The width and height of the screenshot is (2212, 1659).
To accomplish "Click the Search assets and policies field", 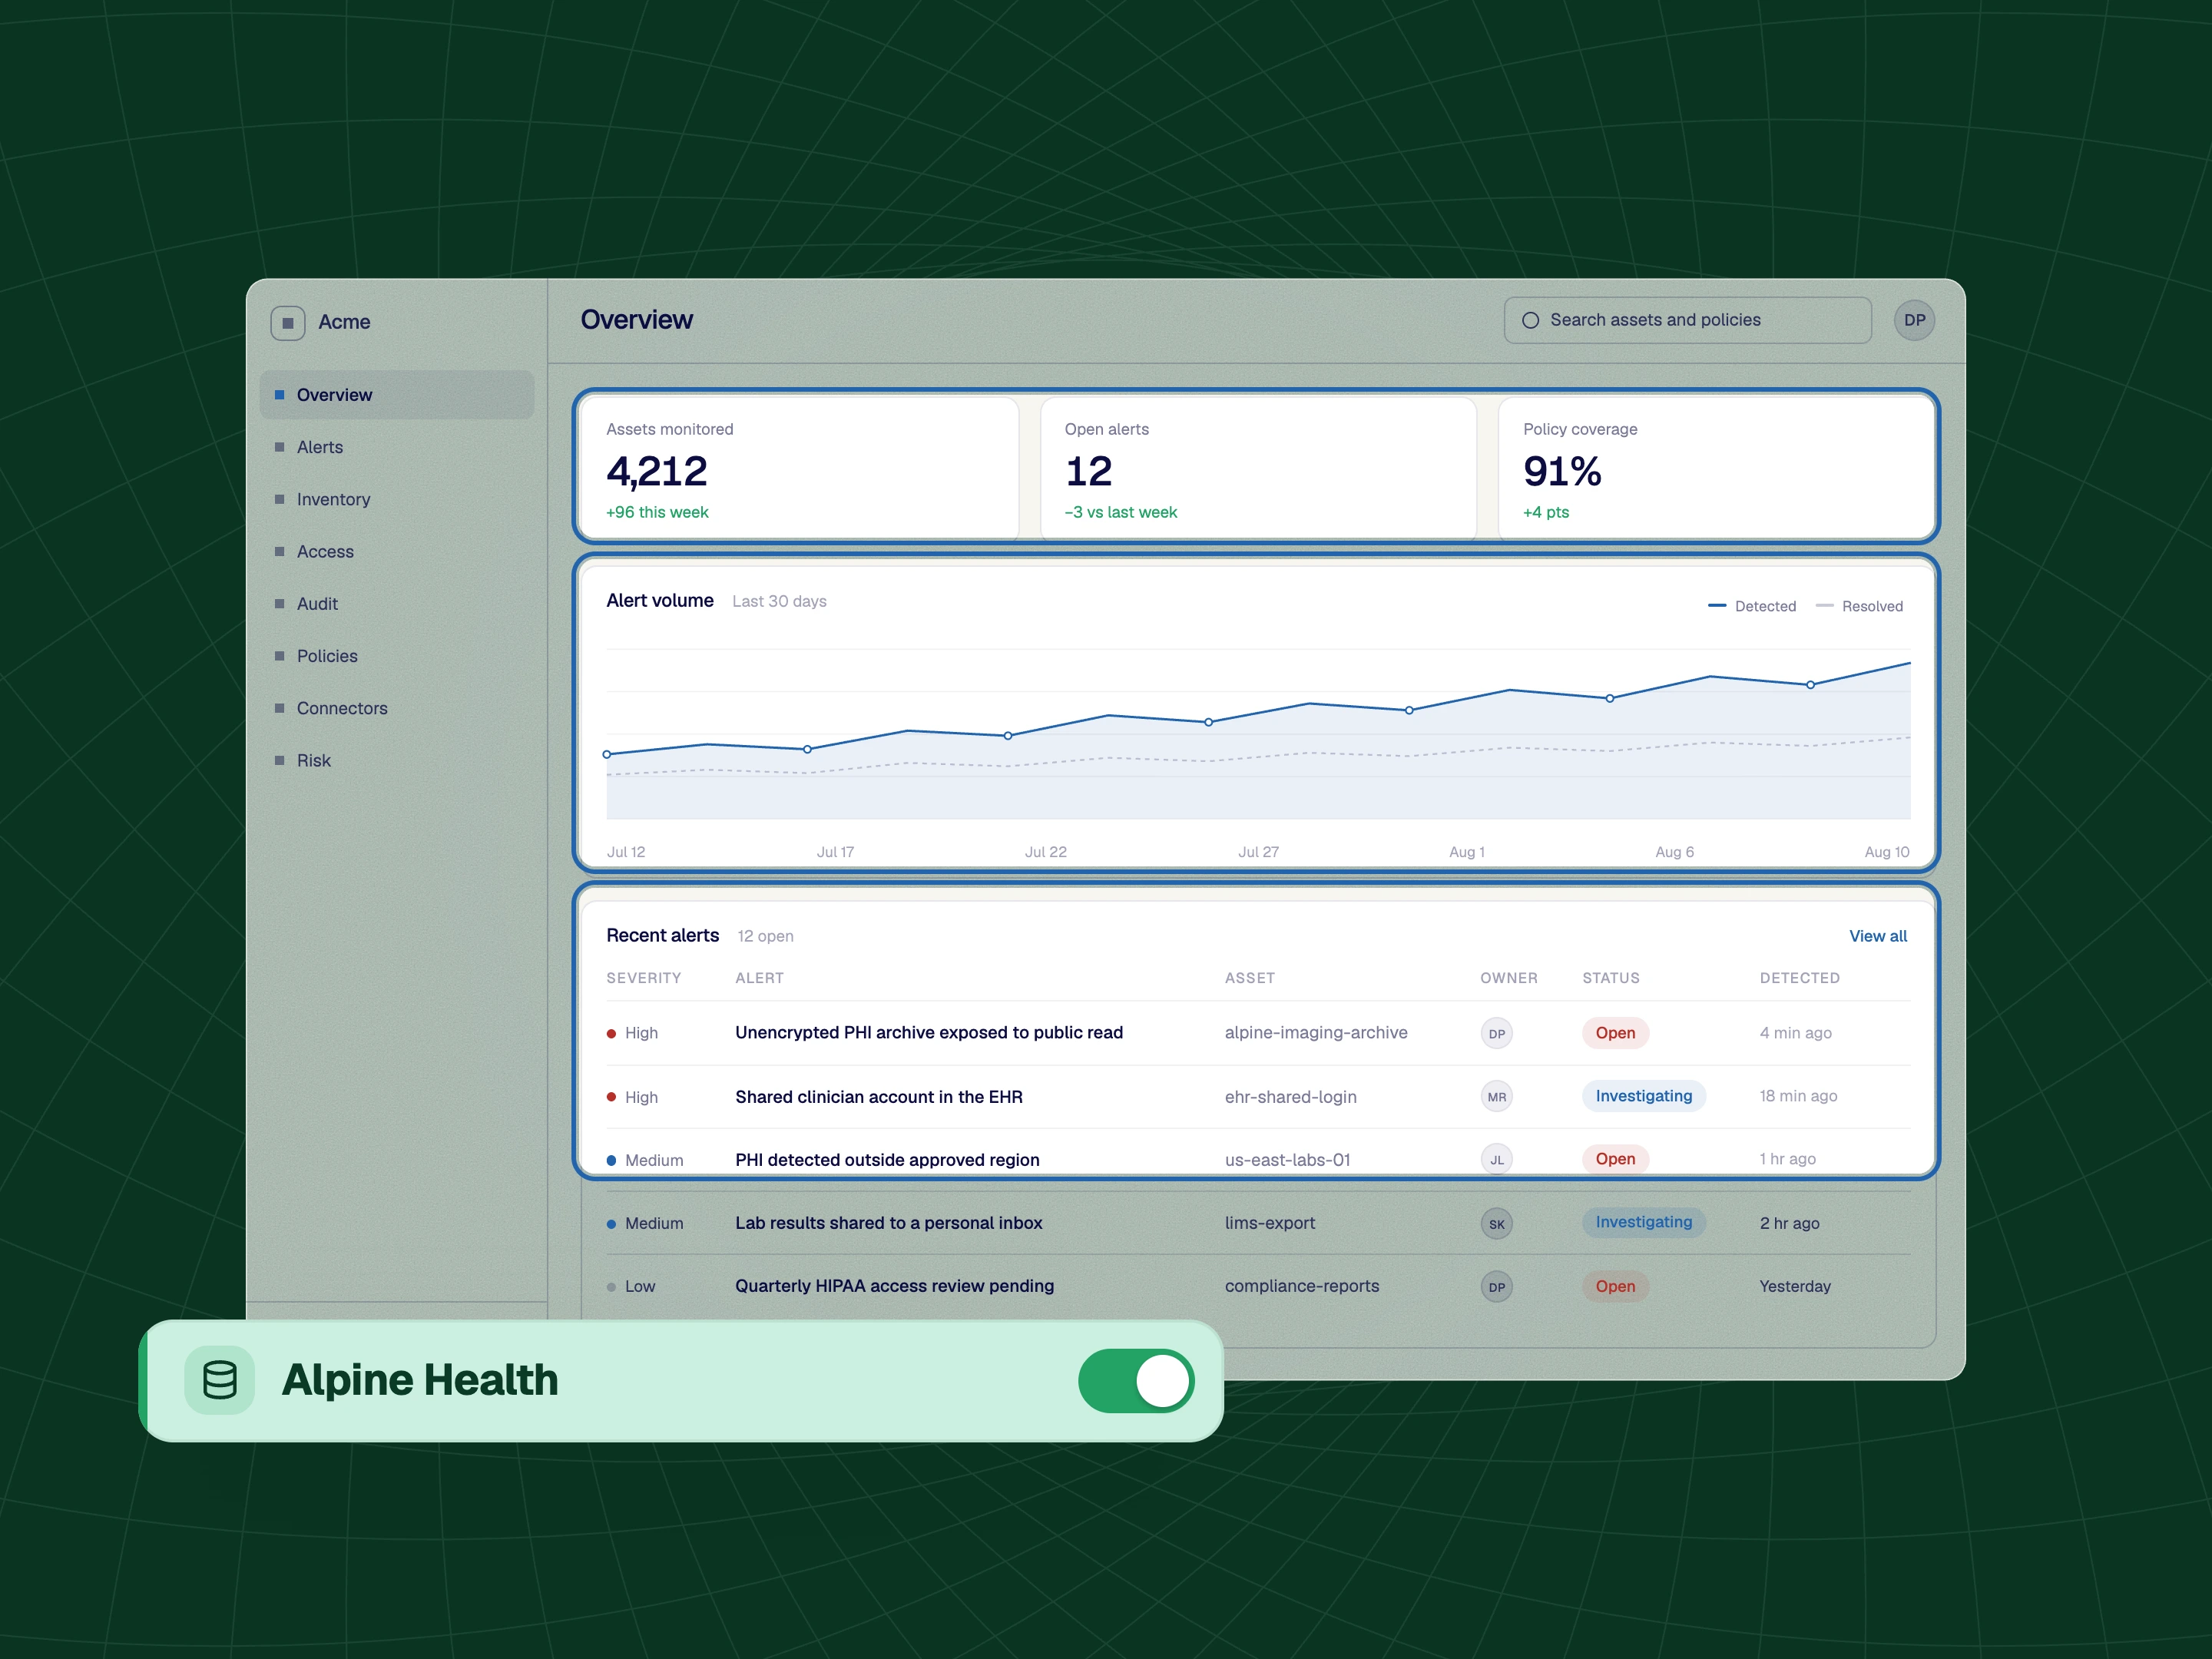I will [x=1687, y=320].
